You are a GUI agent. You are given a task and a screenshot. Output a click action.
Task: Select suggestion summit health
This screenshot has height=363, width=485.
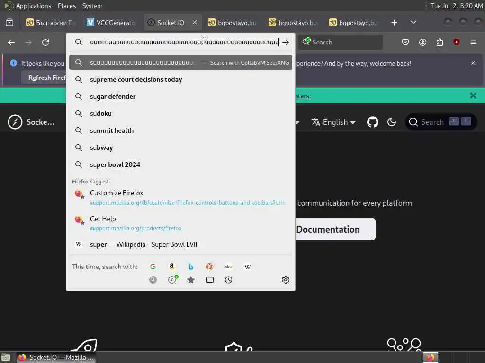[180, 130]
